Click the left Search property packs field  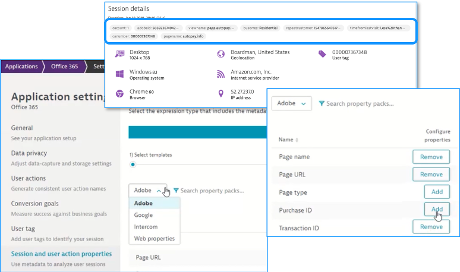tap(212, 191)
